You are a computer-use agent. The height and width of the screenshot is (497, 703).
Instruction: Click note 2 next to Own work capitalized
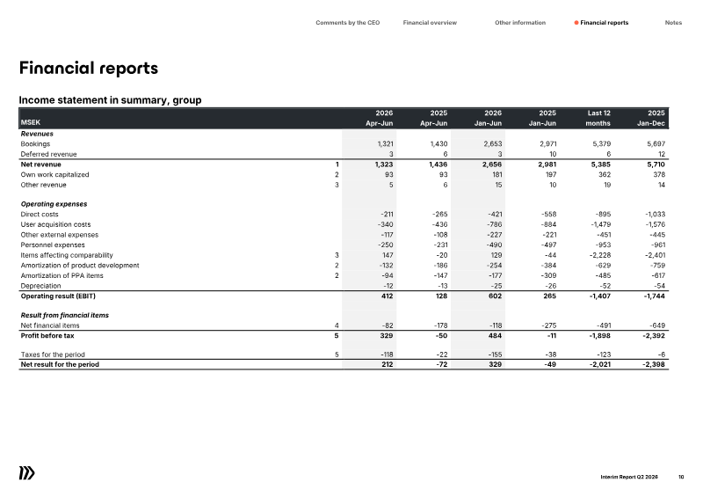(x=337, y=175)
